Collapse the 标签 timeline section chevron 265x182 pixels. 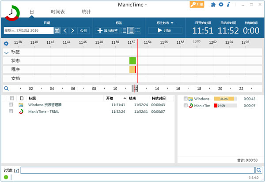tap(6, 53)
